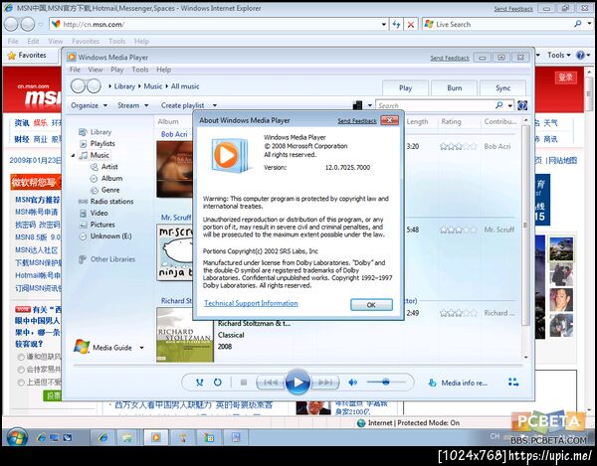Expand the Create playlist dropdown arrow
597x466 pixels.
coord(215,105)
